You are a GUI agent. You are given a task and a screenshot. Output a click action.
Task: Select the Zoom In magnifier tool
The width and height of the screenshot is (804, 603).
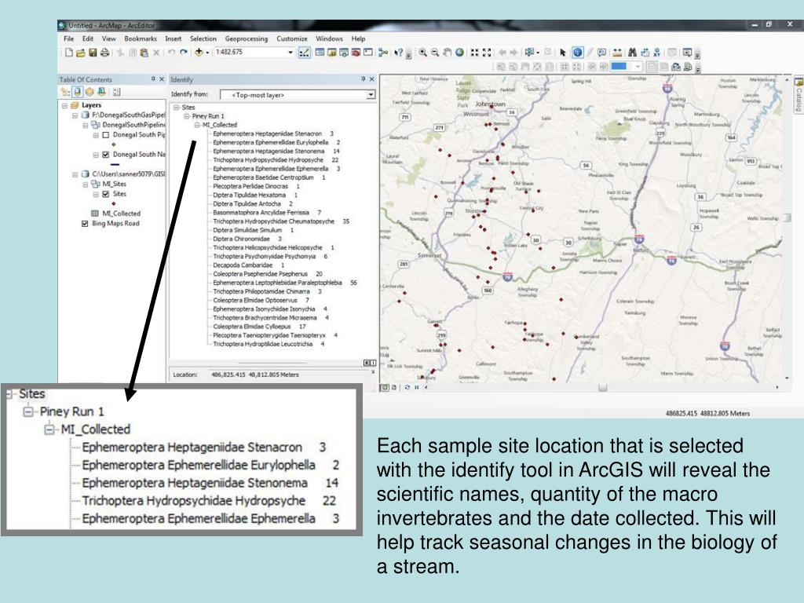422,53
